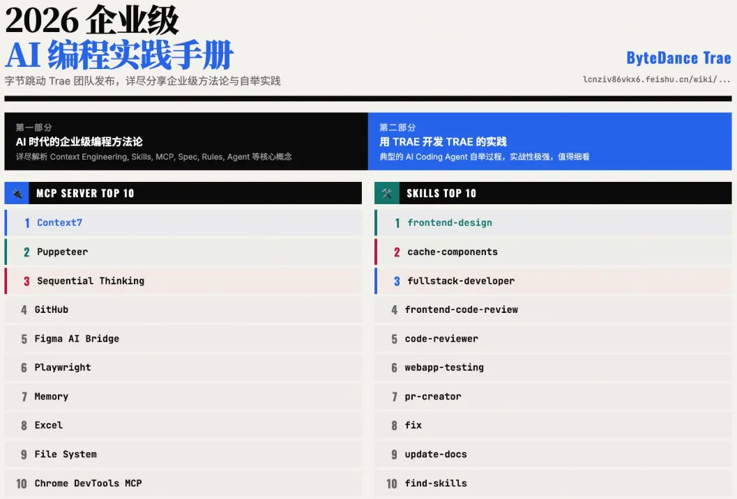Select the Excel row
737x499 pixels.
183,425
